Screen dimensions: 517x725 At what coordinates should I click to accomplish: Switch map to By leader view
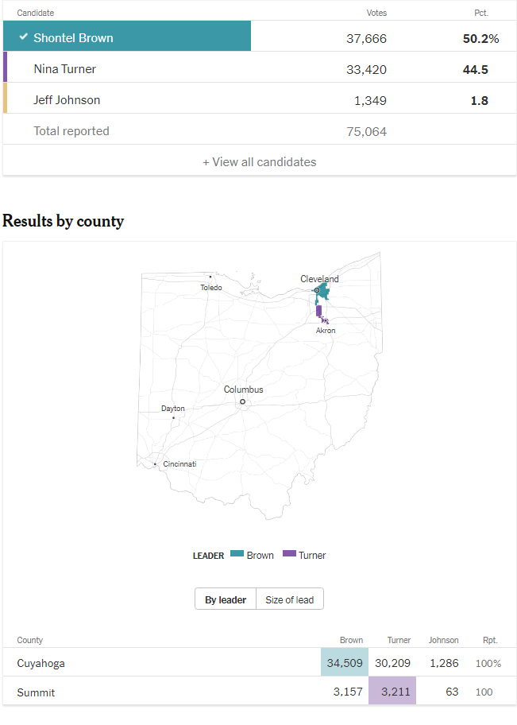tap(226, 599)
